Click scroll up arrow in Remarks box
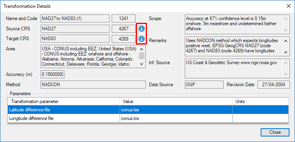The image size is (295, 142). coord(286,41)
